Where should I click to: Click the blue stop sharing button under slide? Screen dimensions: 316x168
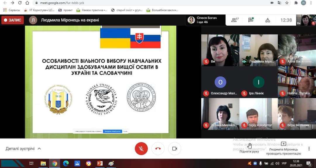click(111, 131)
